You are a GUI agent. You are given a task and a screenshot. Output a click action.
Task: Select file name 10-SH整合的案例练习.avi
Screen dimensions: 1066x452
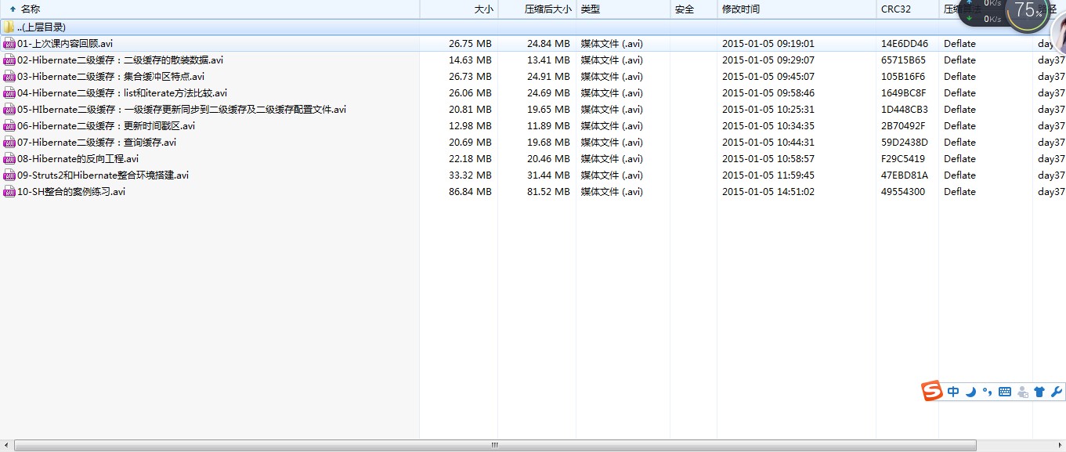tap(71, 192)
